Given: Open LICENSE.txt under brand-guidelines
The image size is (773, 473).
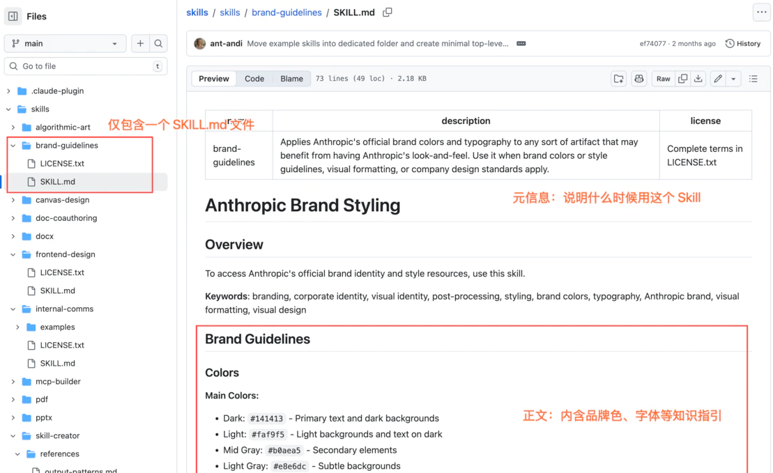Looking at the screenshot, I should 62,164.
